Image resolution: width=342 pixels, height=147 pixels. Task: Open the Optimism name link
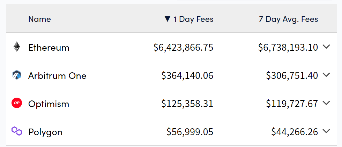click(49, 104)
